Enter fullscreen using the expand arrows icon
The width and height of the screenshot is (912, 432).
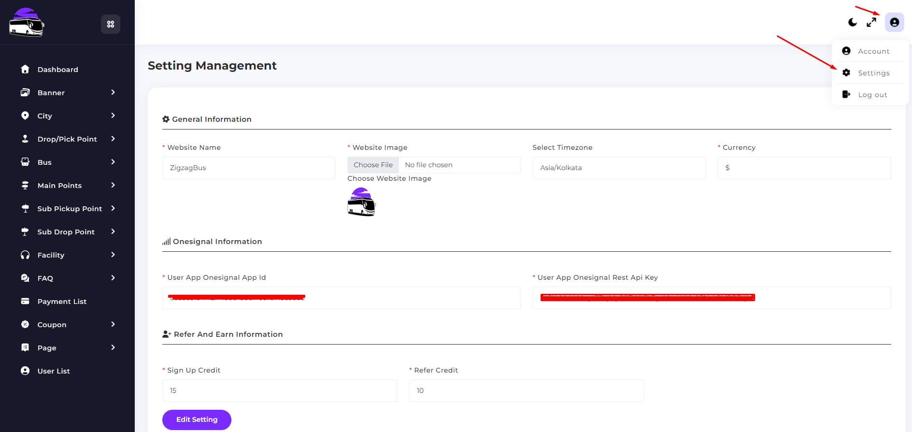(x=871, y=22)
